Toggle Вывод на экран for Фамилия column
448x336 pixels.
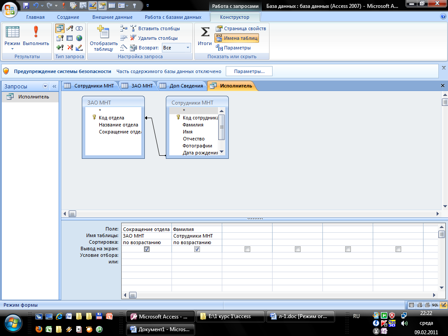tap(197, 249)
